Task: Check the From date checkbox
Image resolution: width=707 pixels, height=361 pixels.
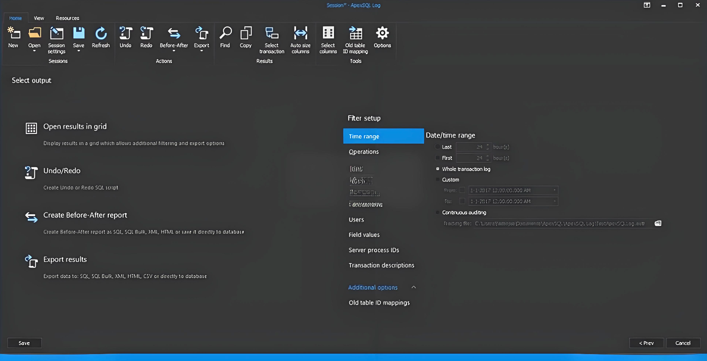Action: tap(462, 190)
